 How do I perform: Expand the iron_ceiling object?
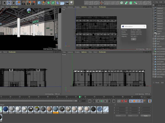pyautogui.click(x=153, y=74)
